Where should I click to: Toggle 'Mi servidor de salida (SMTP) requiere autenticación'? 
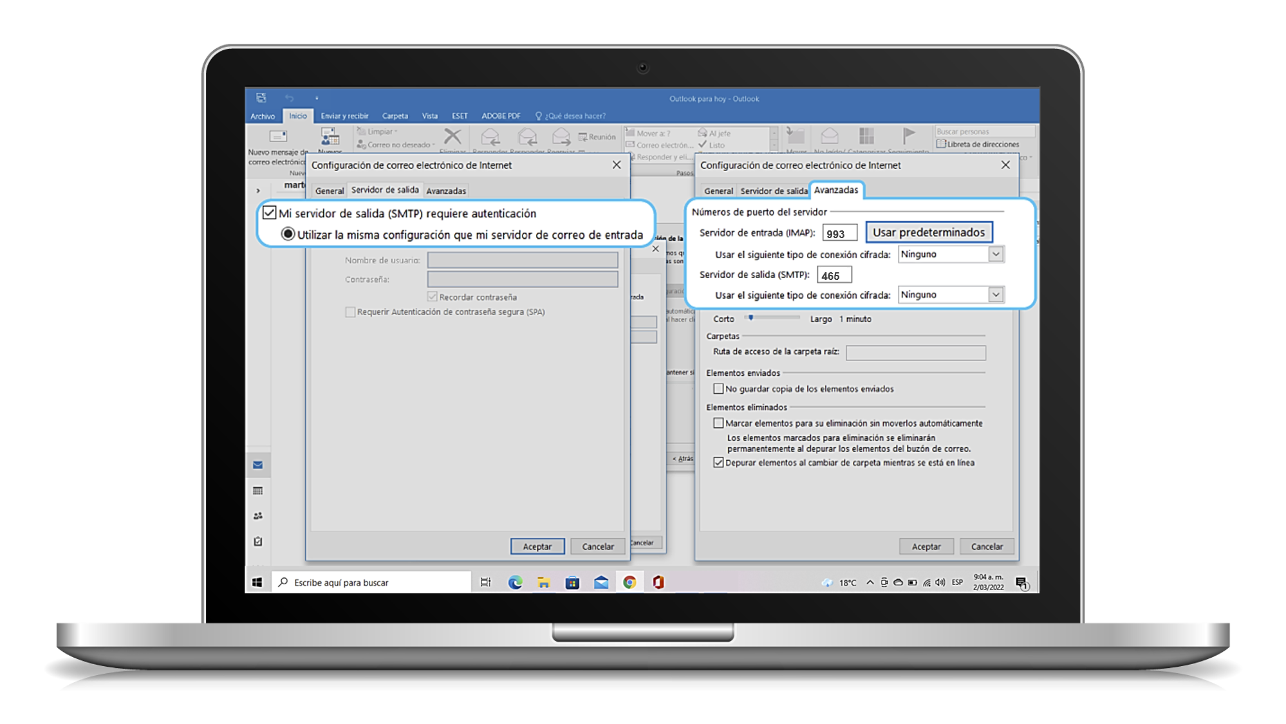[x=270, y=213]
